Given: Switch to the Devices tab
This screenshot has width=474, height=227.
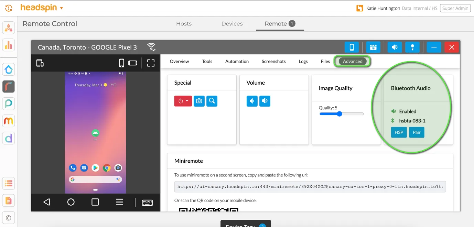Looking at the screenshot, I should click(x=232, y=24).
